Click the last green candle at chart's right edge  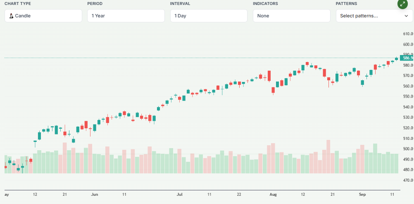(396, 59)
